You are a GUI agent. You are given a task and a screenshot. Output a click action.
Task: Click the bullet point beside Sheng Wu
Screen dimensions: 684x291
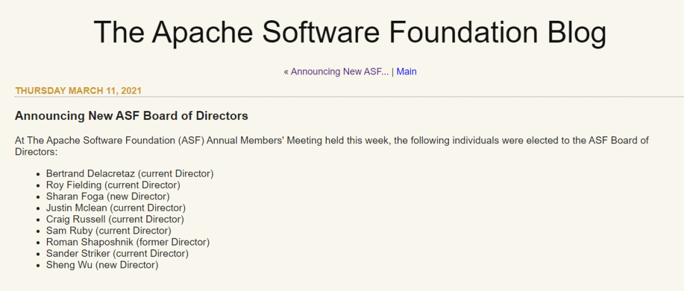pyautogui.click(x=39, y=266)
